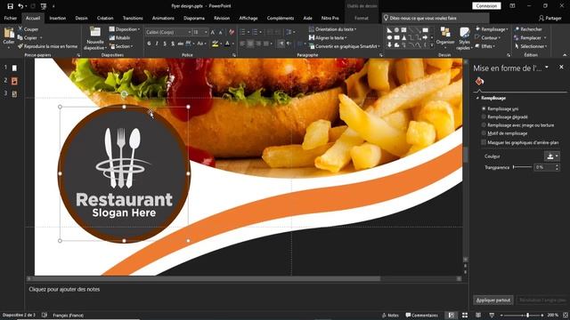Open the Section dropdown
Screen dimensions: 570x320
click(121, 46)
